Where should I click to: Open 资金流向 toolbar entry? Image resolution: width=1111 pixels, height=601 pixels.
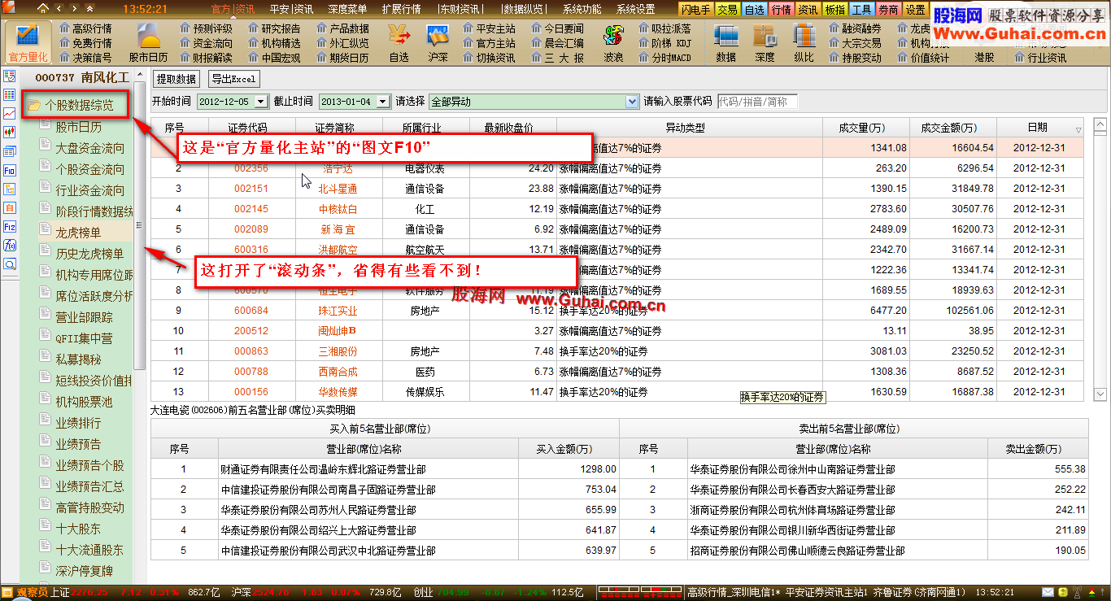click(x=205, y=43)
